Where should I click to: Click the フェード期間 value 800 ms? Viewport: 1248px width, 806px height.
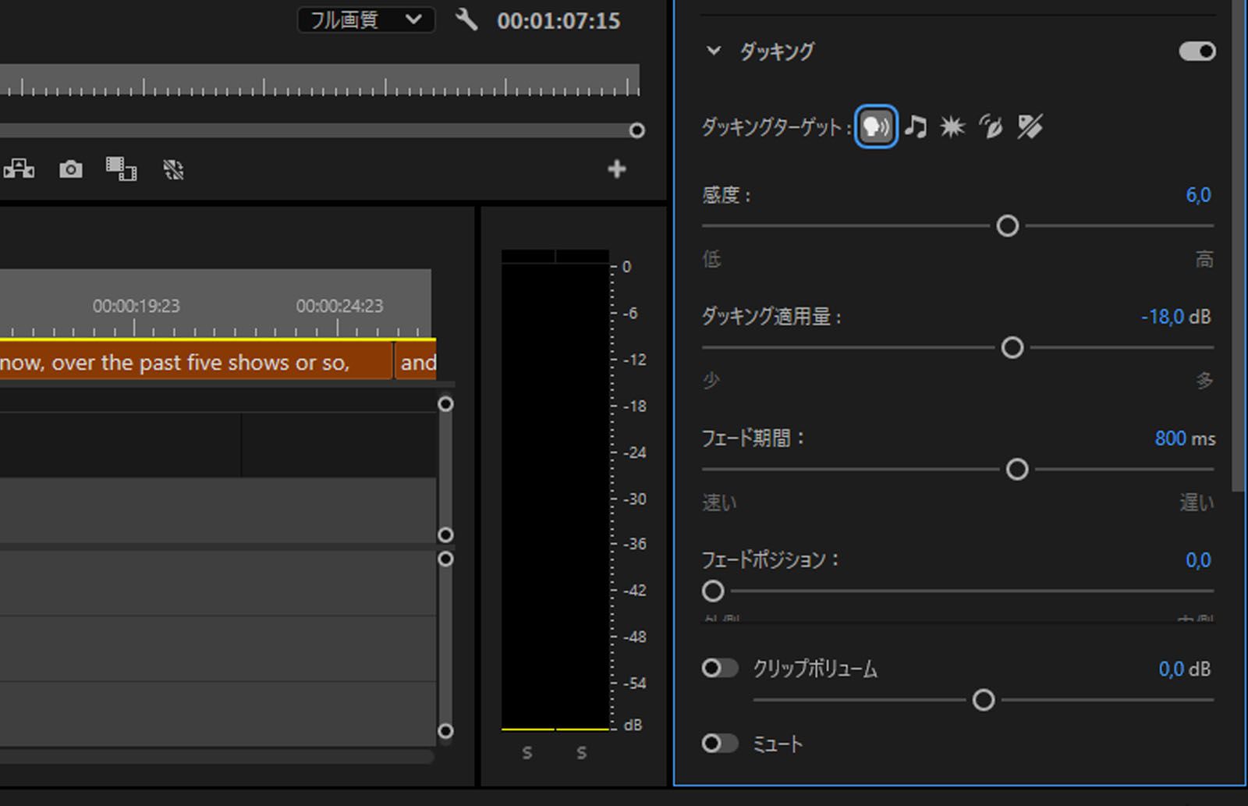(1185, 439)
